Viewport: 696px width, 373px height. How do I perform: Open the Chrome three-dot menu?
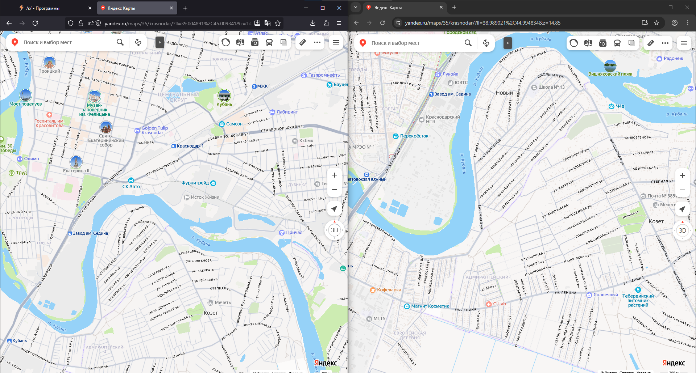688,23
